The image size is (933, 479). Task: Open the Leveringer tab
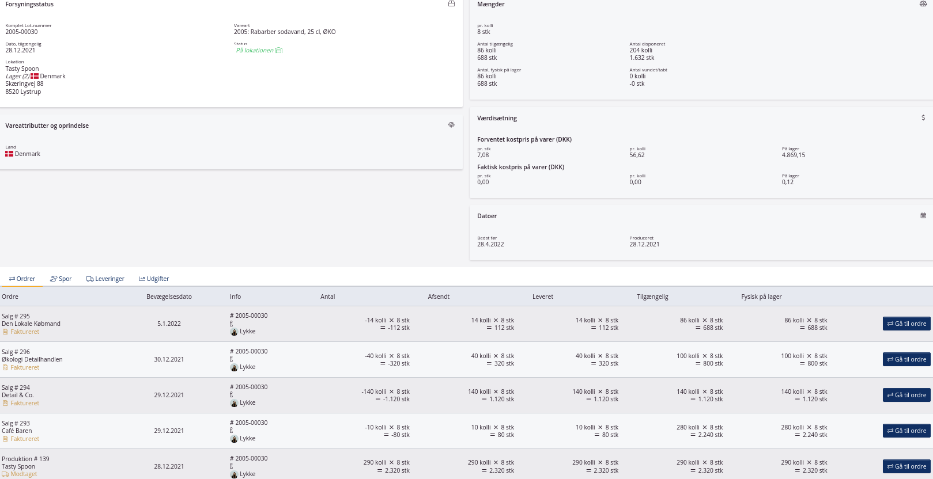(105, 279)
